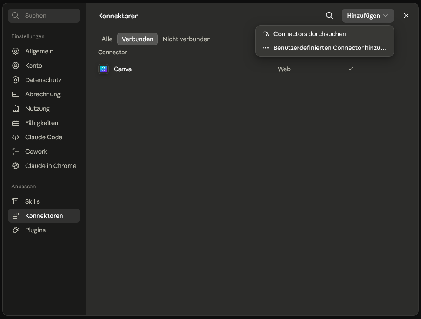The height and width of the screenshot is (319, 421).
Task: Click the Fähigkeiten toolbox icon
Action: [x=16, y=123]
